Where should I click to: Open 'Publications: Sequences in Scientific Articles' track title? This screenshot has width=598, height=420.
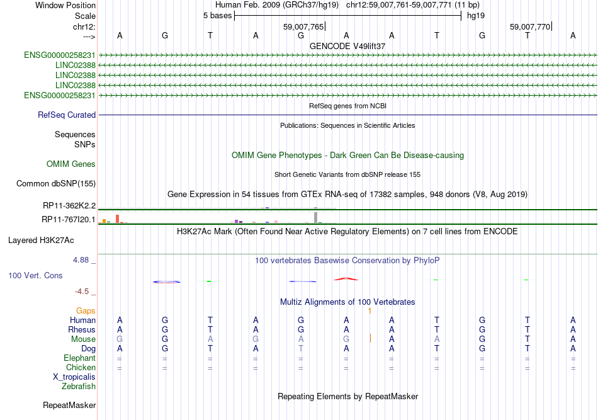point(347,125)
